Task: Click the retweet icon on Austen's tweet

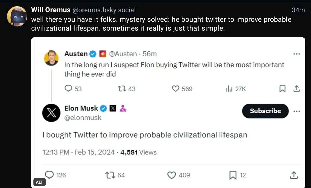Action: click(121, 89)
